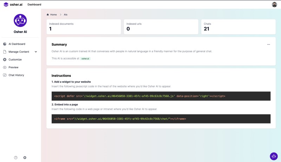Click the Summary heading
This screenshot has width=281, height=162.
coord(59,44)
